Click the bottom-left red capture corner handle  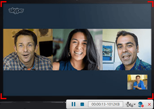(x=3, y=97)
